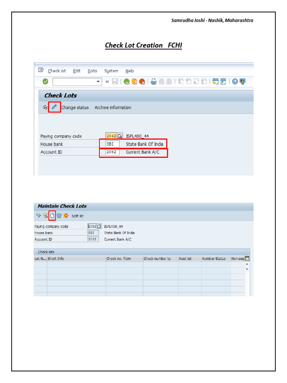Open the command field dropdown arrow
This screenshot has height=383, width=287.
coord(98,82)
